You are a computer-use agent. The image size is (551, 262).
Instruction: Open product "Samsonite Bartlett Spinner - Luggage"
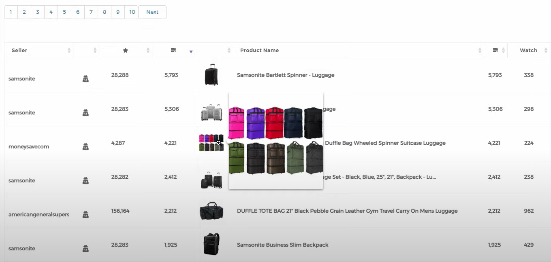tap(286, 75)
